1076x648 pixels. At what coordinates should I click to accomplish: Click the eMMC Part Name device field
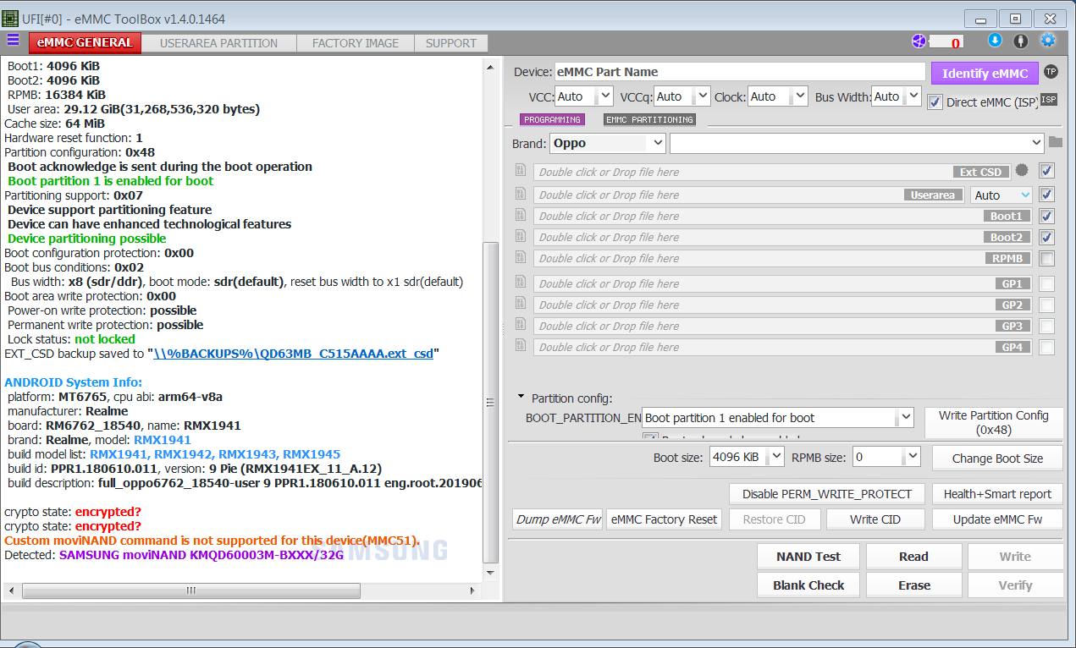(x=739, y=72)
